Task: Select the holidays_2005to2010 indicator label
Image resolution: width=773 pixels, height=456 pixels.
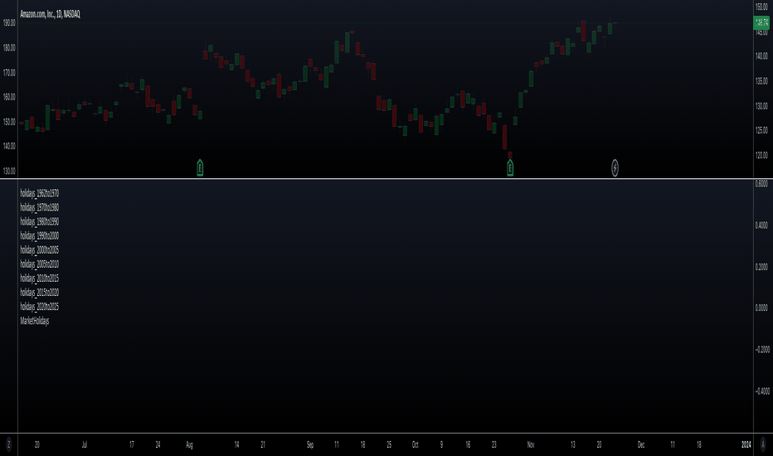Action: [40, 264]
